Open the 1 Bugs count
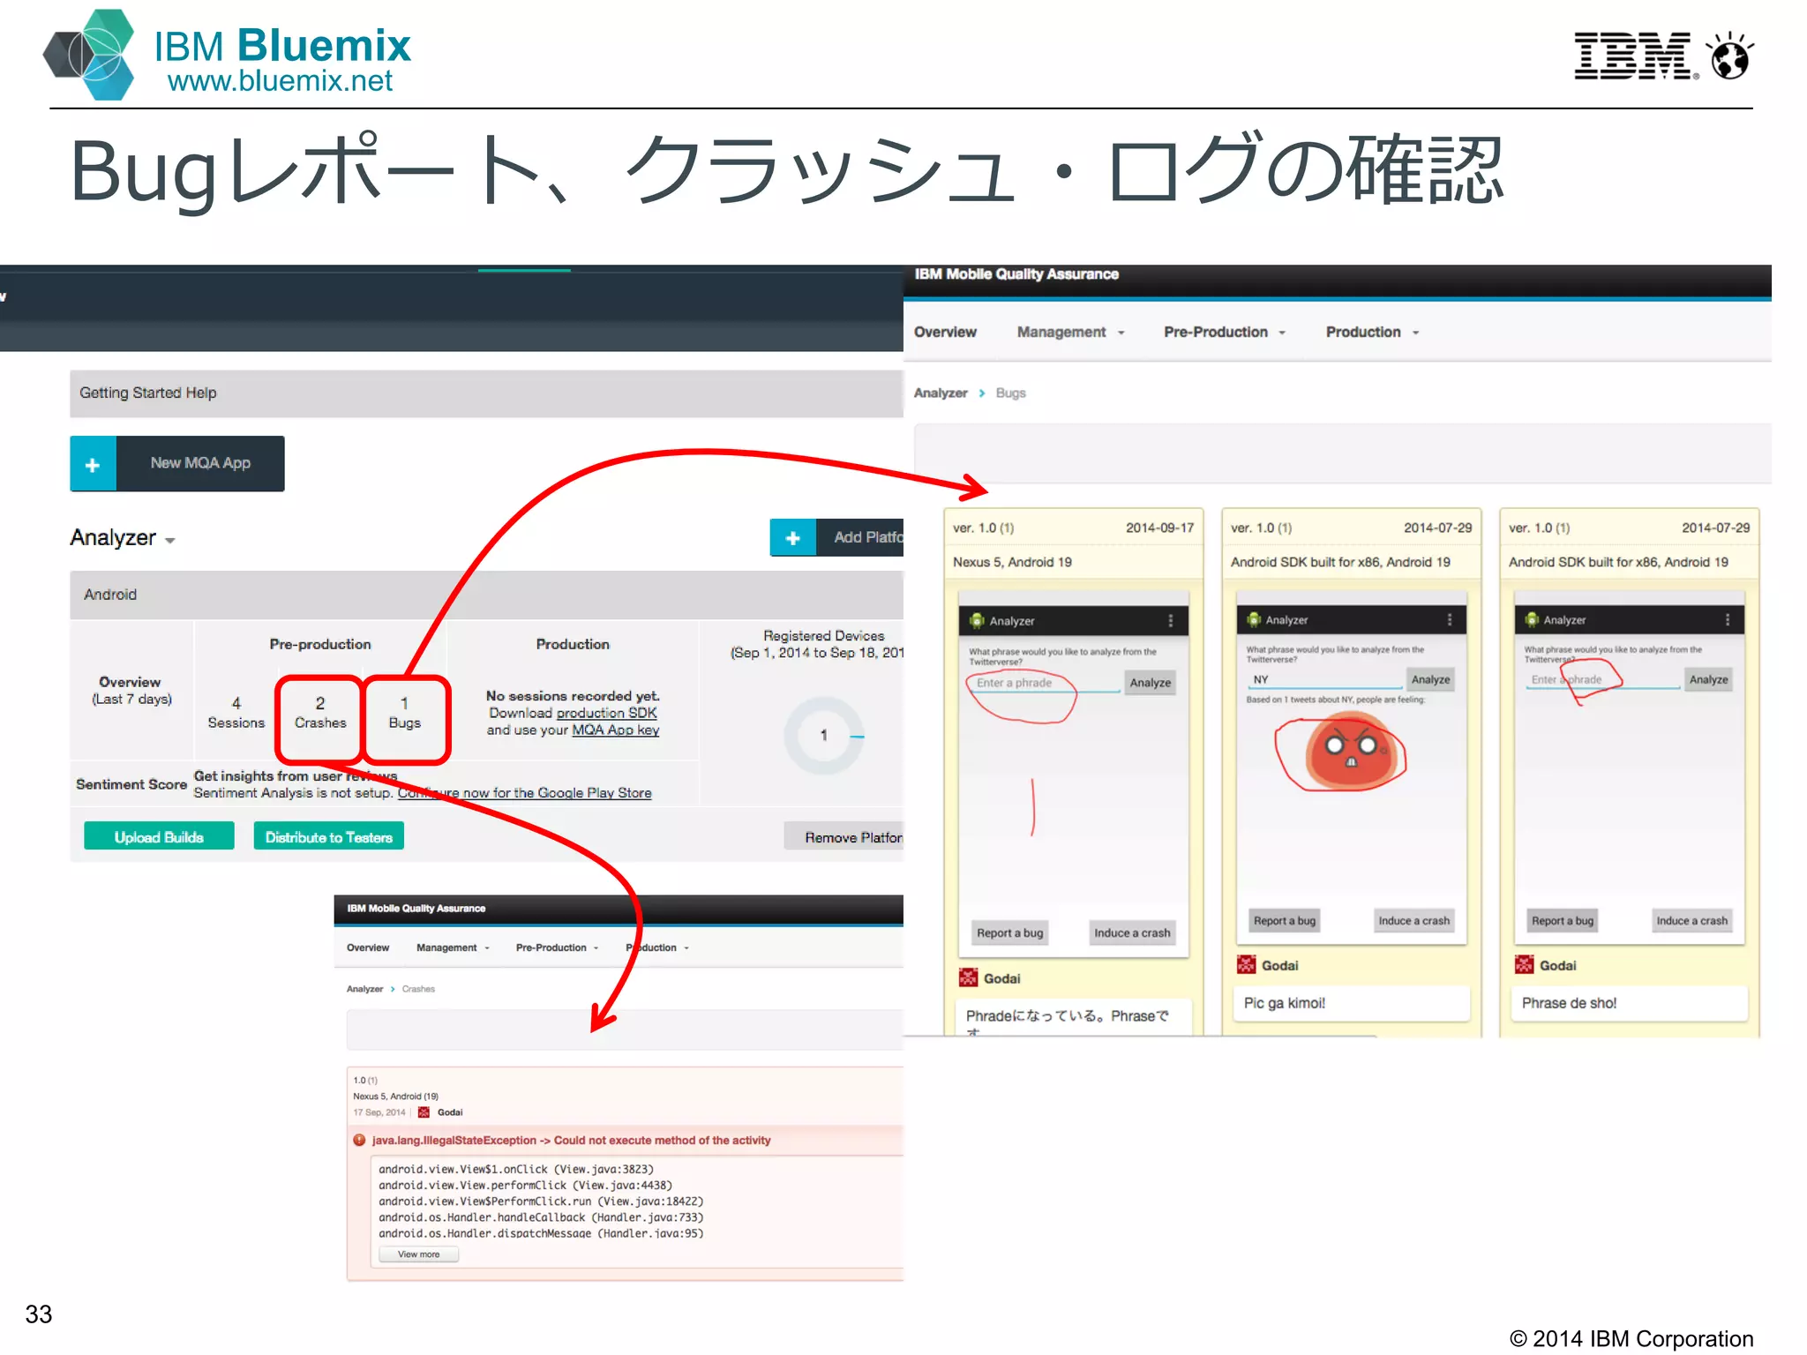This screenshot has height=1355, width=1807. tap(405, 713)
